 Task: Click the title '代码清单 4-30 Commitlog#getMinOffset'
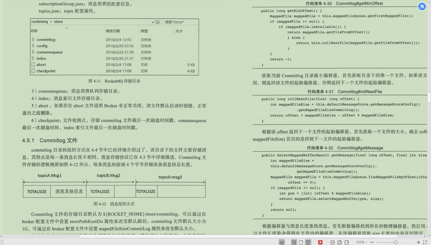[344, 4]
